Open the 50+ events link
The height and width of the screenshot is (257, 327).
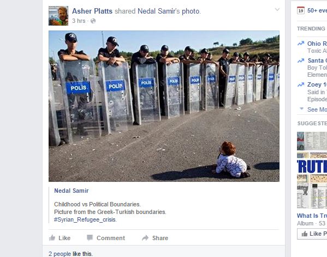[x=317, y=10]
